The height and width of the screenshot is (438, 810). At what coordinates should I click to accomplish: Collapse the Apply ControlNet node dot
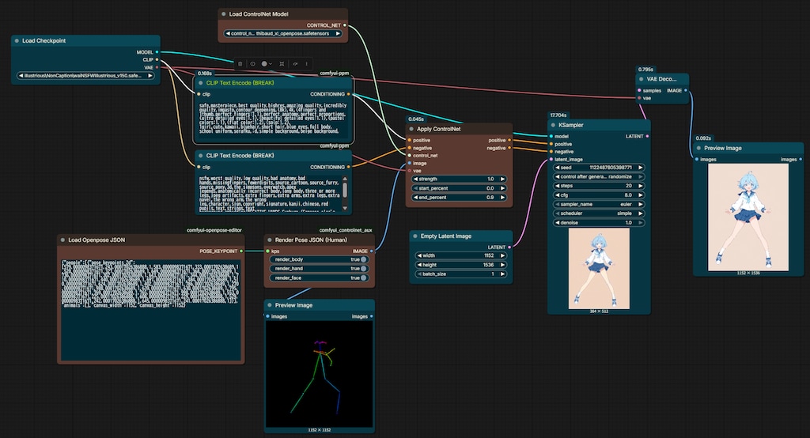pos(411,129)
